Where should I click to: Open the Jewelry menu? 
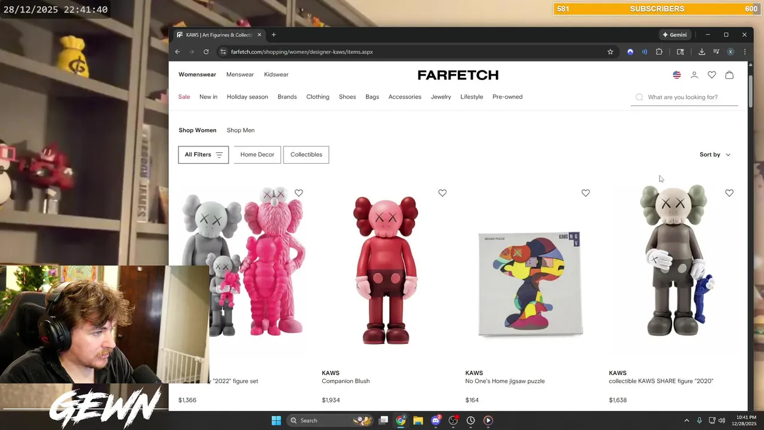click(x=441, y=97)
